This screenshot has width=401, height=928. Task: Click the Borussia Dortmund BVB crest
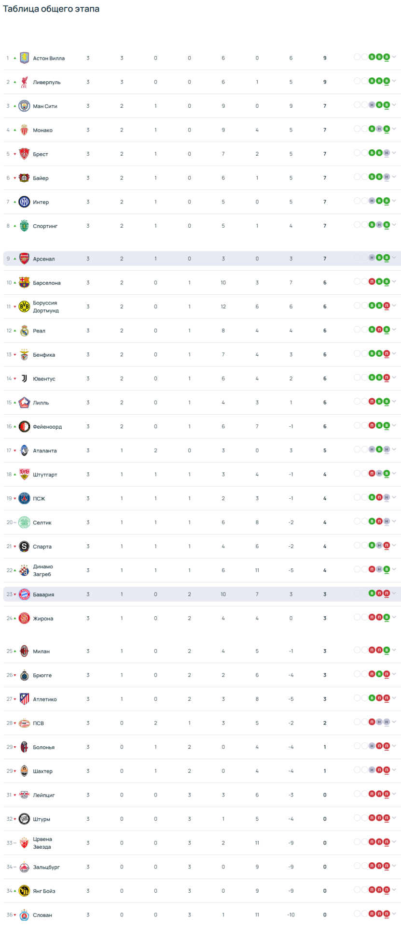[24, 306]
